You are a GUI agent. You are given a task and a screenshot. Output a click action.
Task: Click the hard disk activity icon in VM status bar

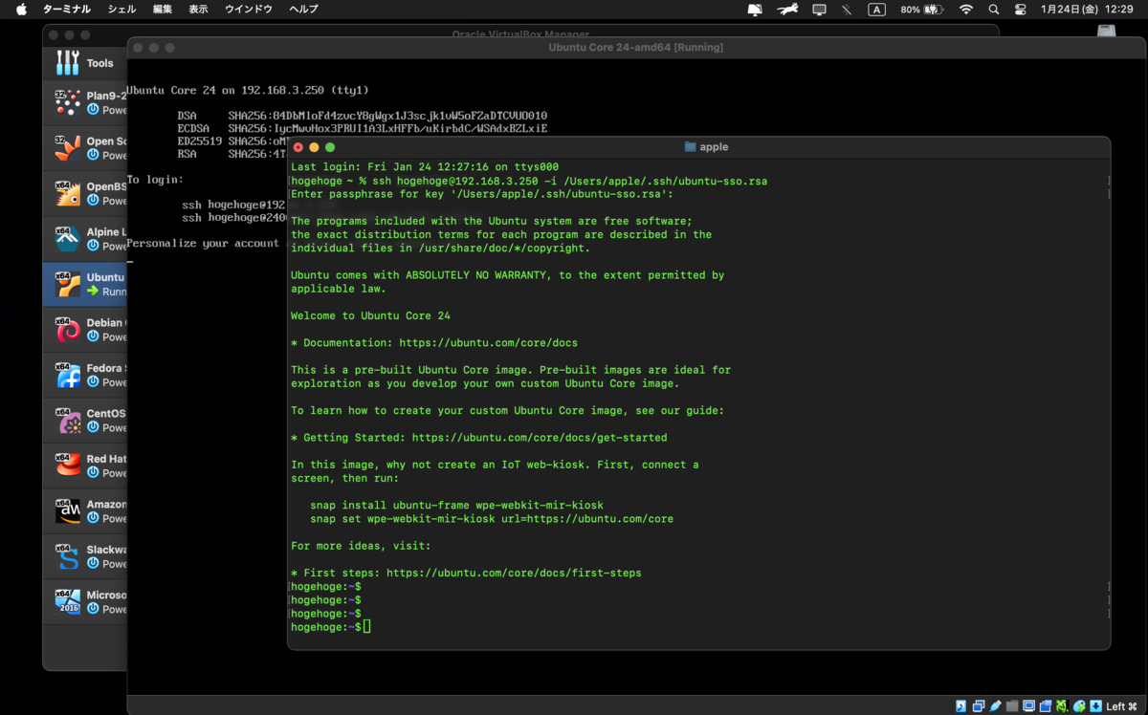(x=961, y=706)
